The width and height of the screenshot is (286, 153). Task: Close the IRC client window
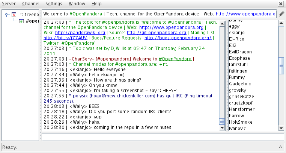280,4
